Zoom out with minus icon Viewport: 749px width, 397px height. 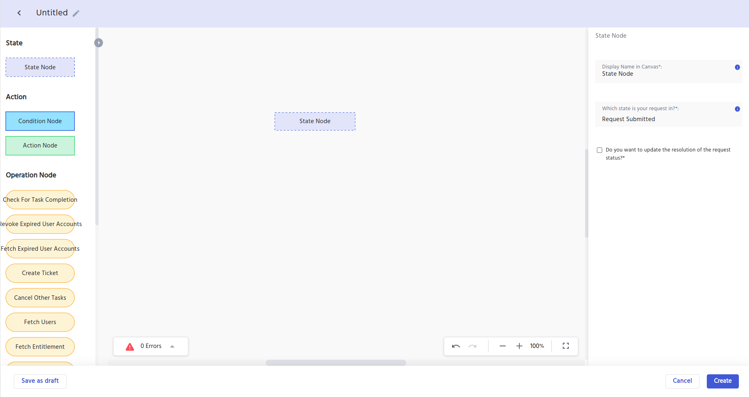click(x=502, y=346)
